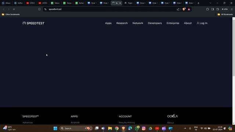Switch to the Tabac spreadsheet tab
The height and width of the screenshot is (132, 235).
click(x=55, y=3)
